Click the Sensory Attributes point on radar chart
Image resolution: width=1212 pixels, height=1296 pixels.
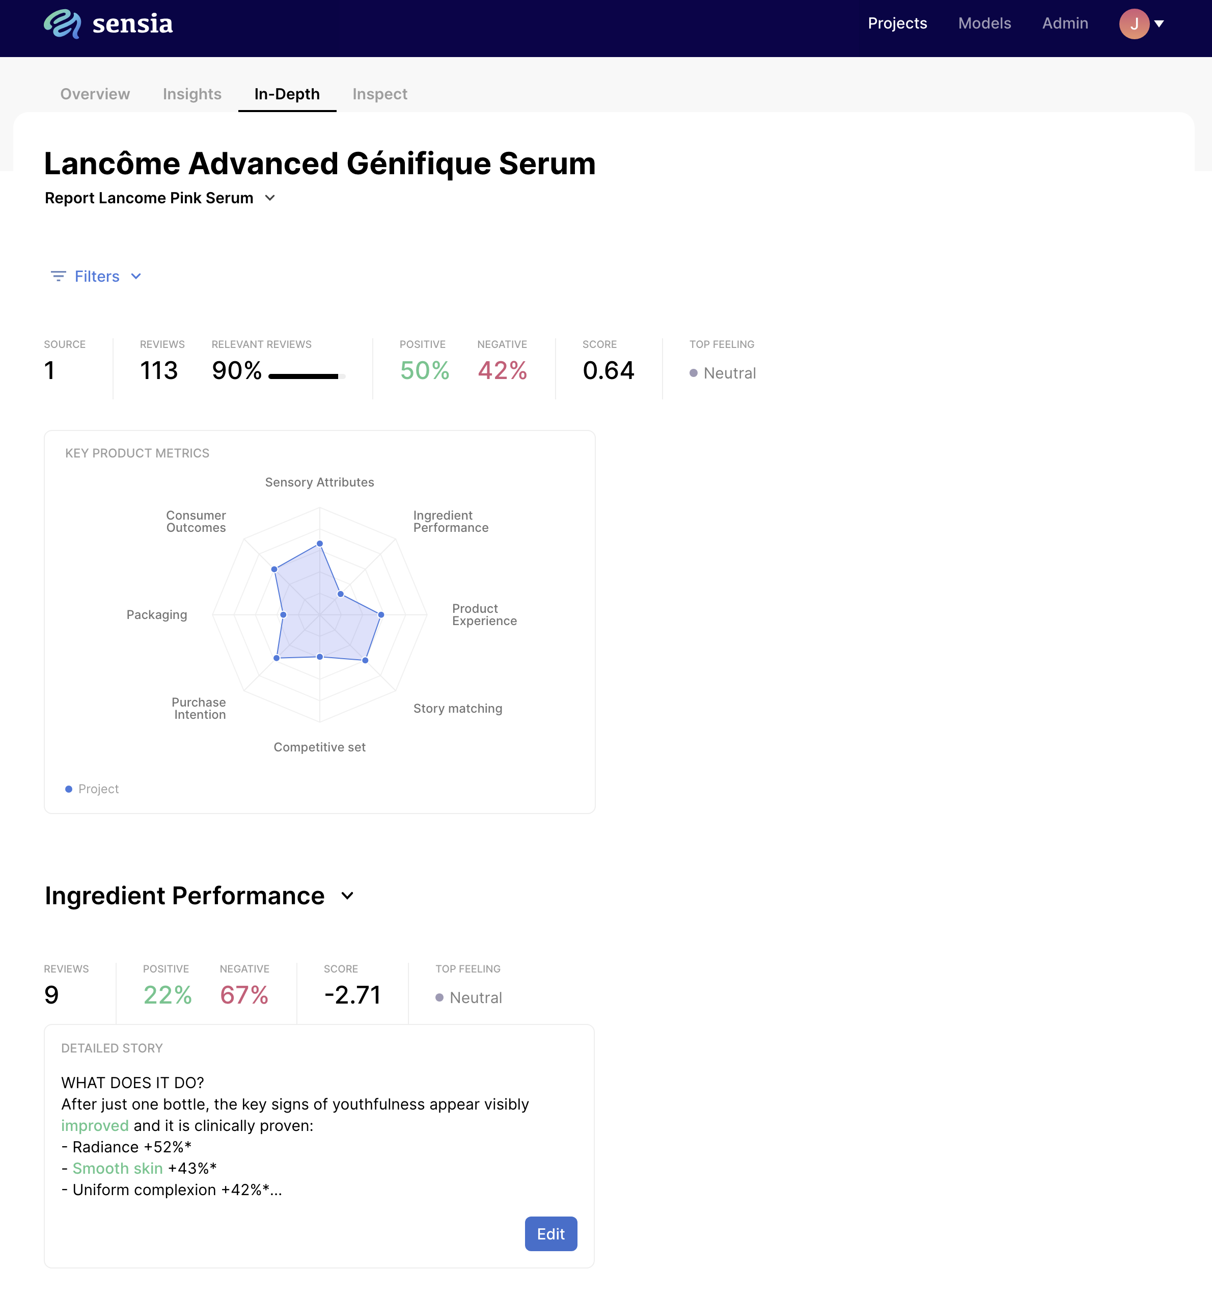click(319, 543)
